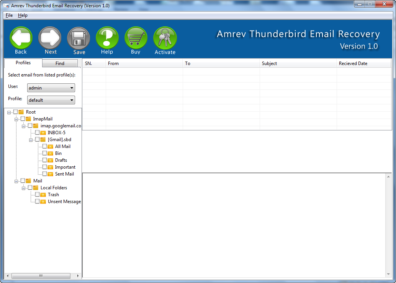Collapse the Mail tree node
This screenshot has height=283, width=396.
pyautogui.click(x=16, y=181)
